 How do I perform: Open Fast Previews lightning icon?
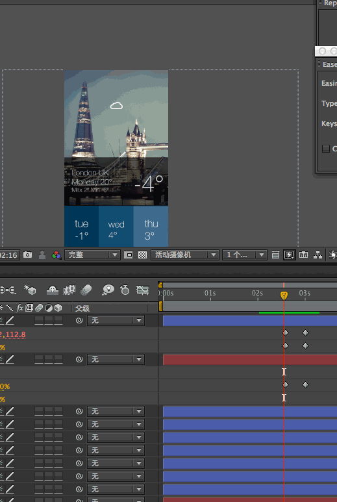[x=289, y=255]
